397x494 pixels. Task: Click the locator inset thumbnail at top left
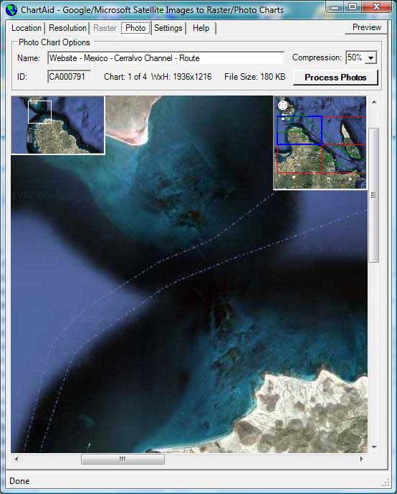[58, 125]
